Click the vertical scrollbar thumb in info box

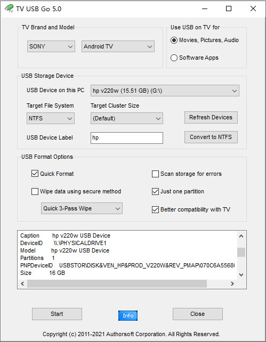pyautogui.click(x=241, y=253)
